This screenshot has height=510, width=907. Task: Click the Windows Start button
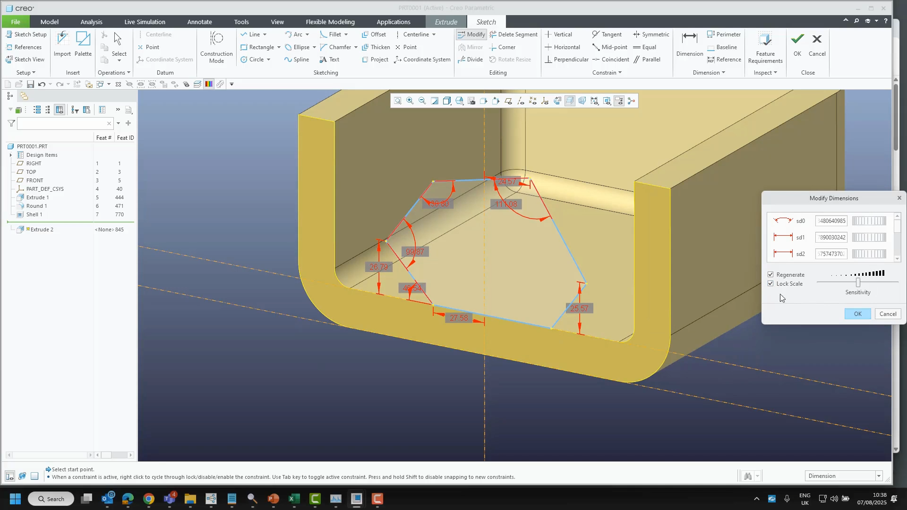15,499
